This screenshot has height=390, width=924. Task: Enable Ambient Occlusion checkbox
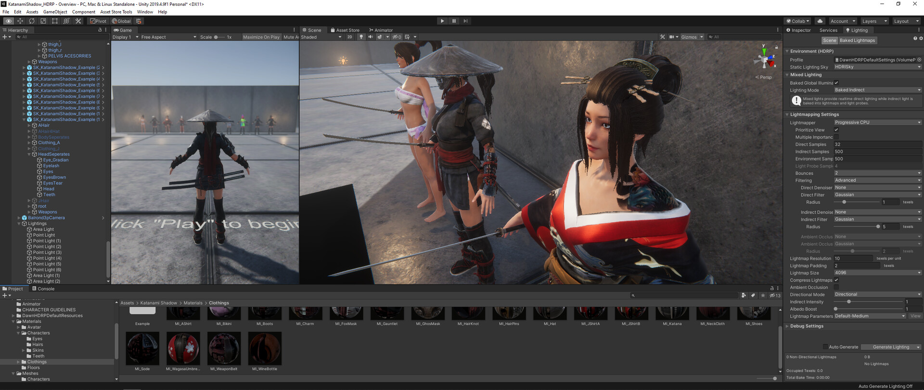point(836,287)
